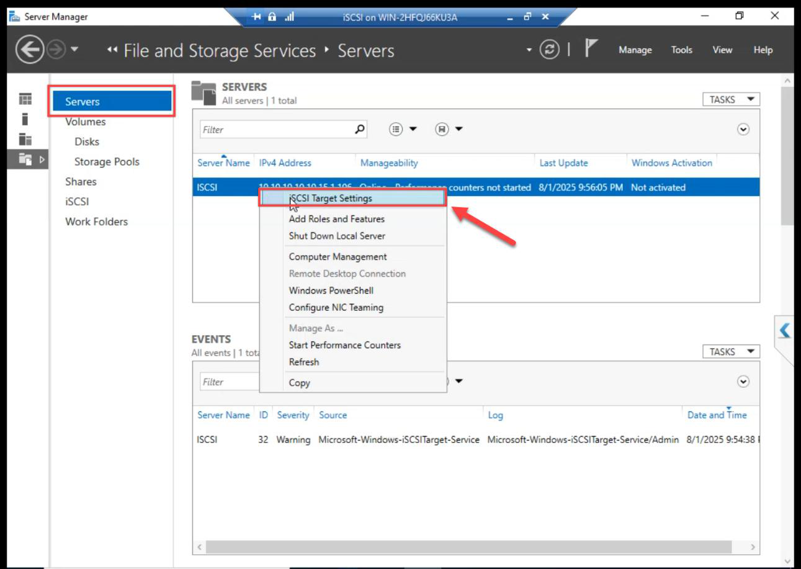801x569 pixels.
Task: Click the signal strength icon in session bar
Action: pyautogui.click(x=289, y=17)
